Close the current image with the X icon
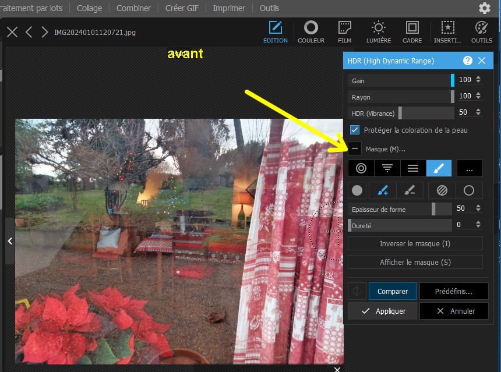The image size is (501, 372). tap(12, 32)
